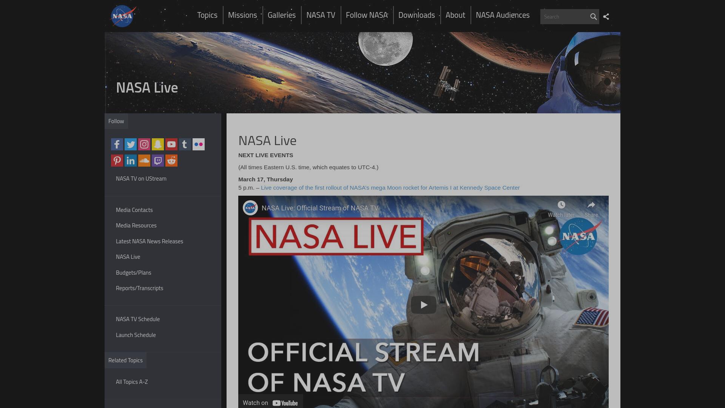Click the search magnifier icon
Image resolution: width=725 pixels, height=408 pixels.
(x=593, y=17)
